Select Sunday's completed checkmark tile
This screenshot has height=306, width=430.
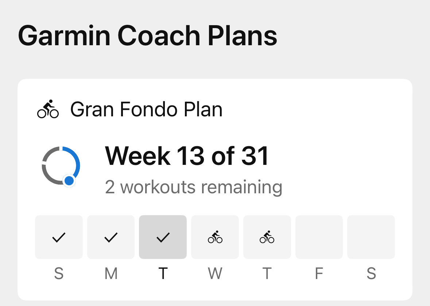pos(59,237)
